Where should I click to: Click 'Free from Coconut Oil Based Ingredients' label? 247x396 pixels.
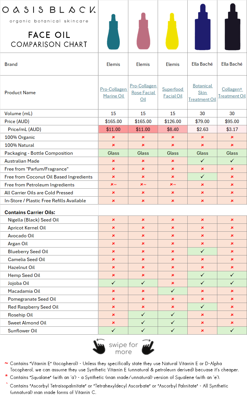pos(49,177)
